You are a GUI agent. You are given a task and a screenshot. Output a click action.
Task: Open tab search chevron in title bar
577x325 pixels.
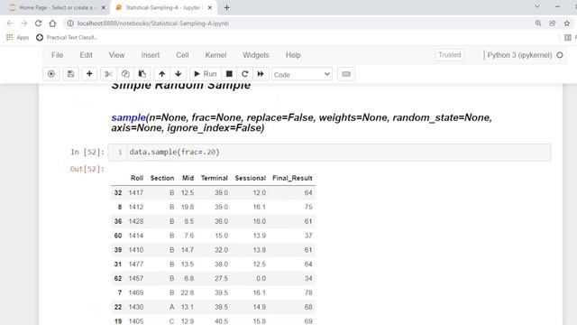(x=537, y=6)
